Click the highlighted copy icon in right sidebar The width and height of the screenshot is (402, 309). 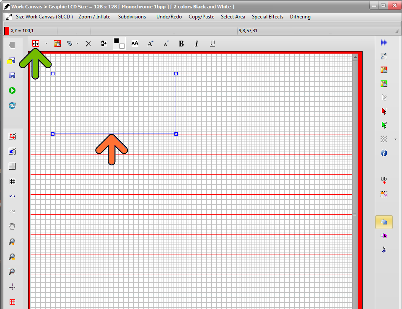point(384,222)
